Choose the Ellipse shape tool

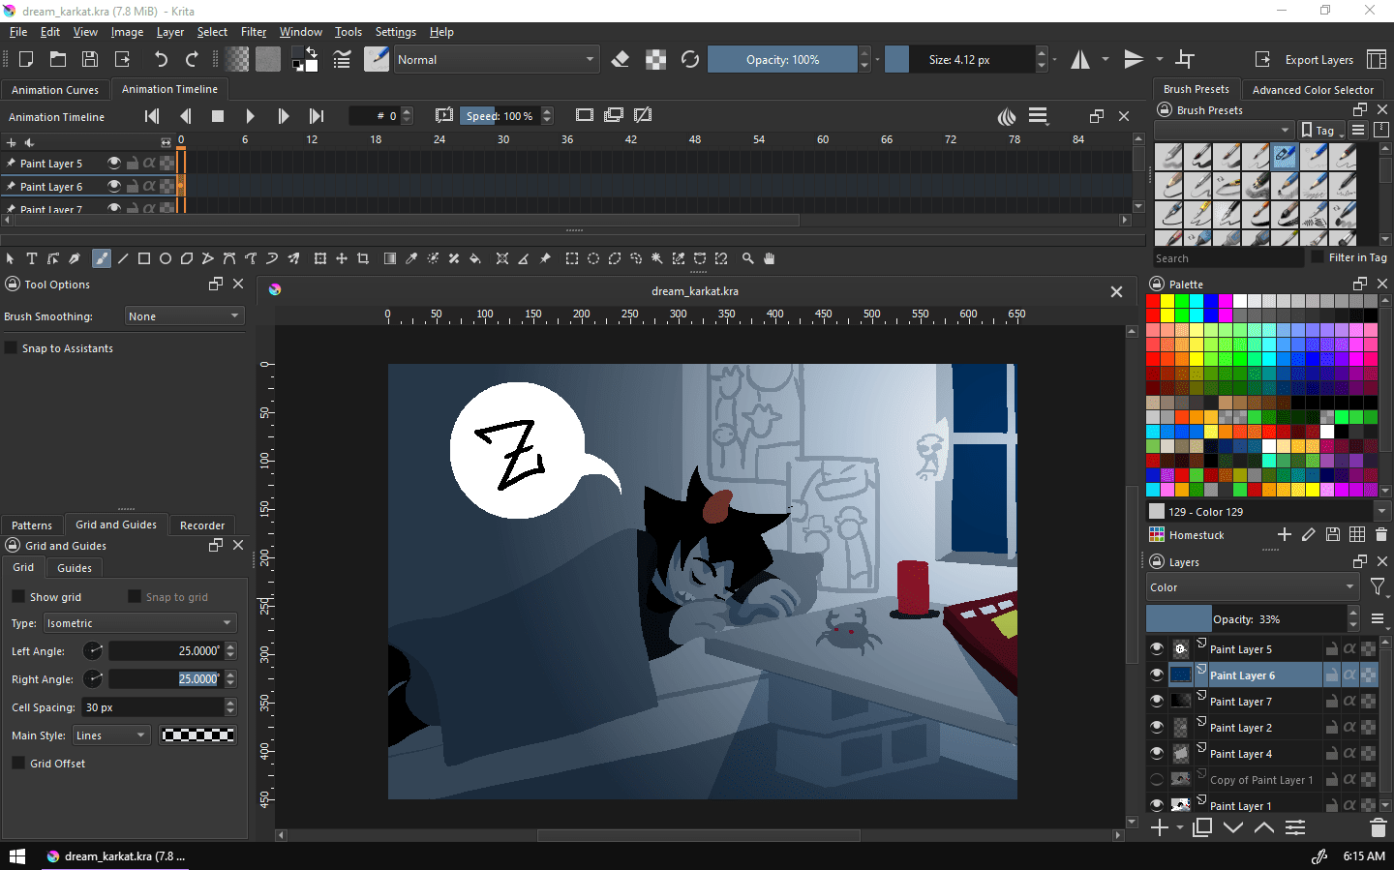click(x=166, y=258)
